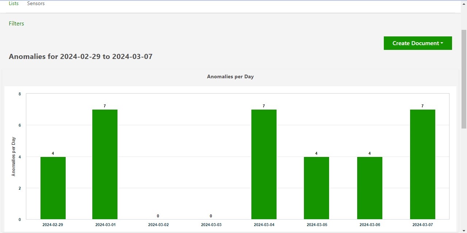Select the 2024-03-05 bar showing 4 anomalies

316,187
